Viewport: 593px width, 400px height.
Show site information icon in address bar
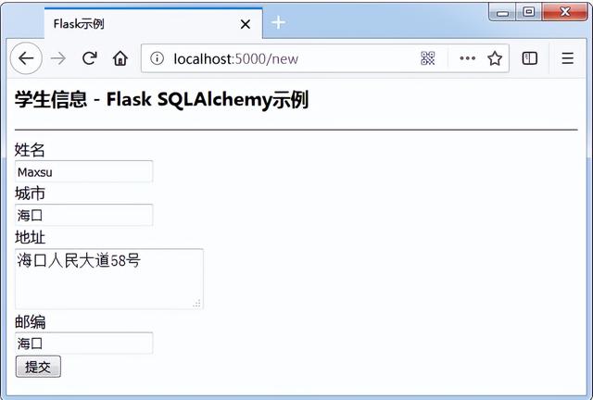(x=157, y=58)
